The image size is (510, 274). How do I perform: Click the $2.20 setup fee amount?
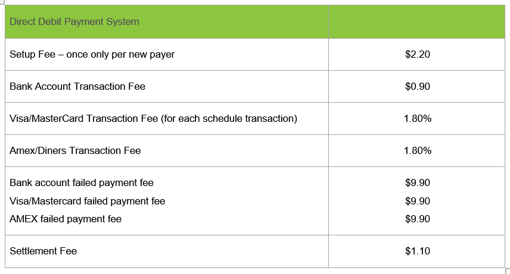point(417,54)
